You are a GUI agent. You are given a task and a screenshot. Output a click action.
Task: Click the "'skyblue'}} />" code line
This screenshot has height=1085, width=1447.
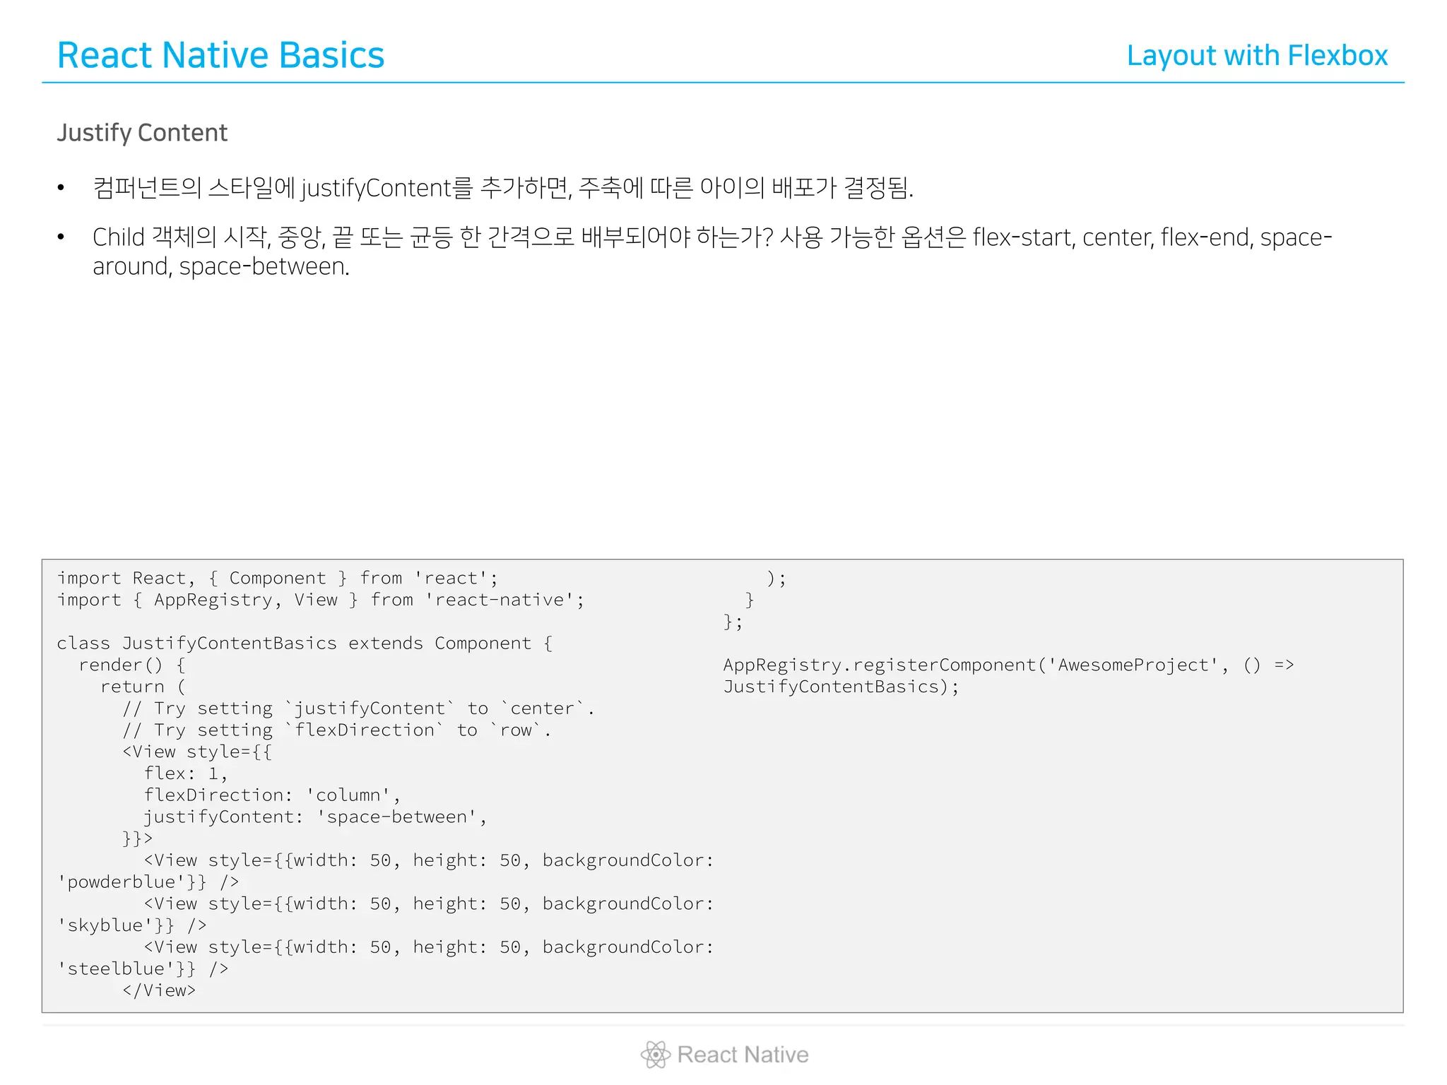132,925
